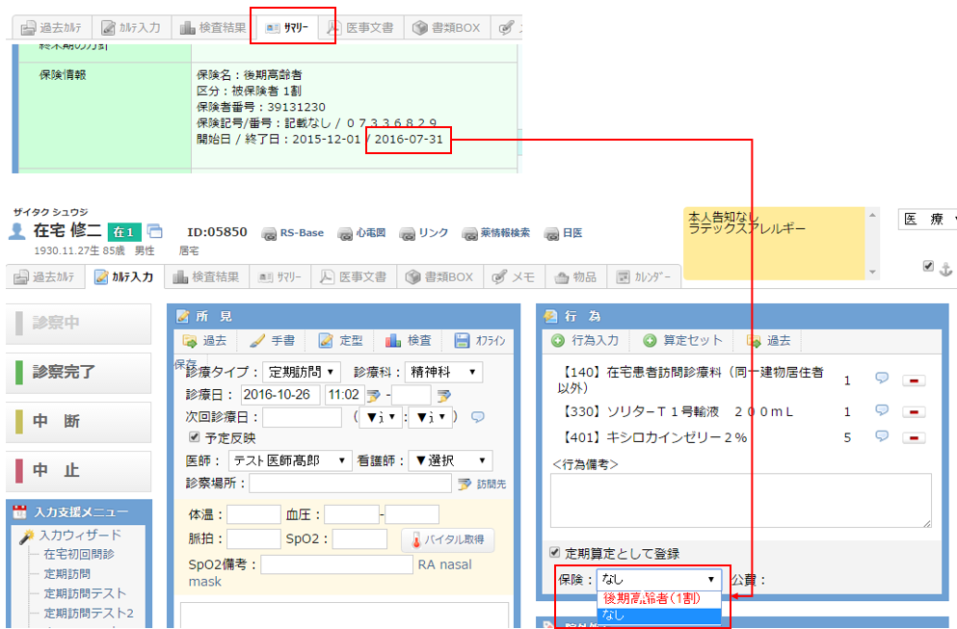Screen dimensions: 957x629
Task: Click the 算定セット add button
Action: click(682, 340)
